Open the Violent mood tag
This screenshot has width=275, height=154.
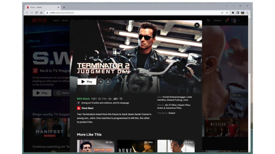pos(172,113)
